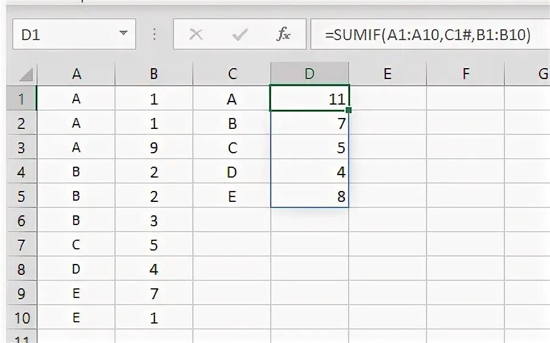Select column F header
Screen dimensions: 550x343
click(x=465, y=74)
